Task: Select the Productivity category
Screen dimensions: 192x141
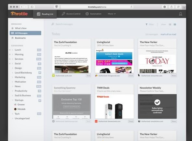Action: click(x=21, y=91)
